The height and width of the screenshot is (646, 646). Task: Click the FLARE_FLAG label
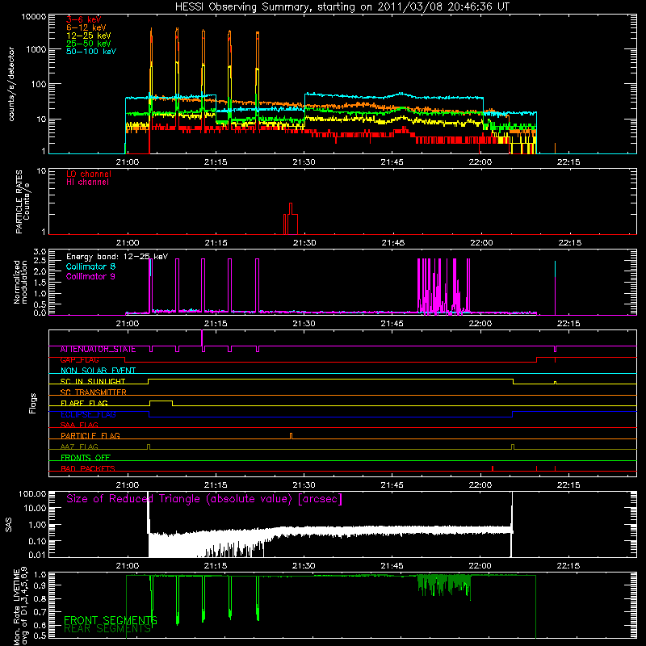click(84, 403)
